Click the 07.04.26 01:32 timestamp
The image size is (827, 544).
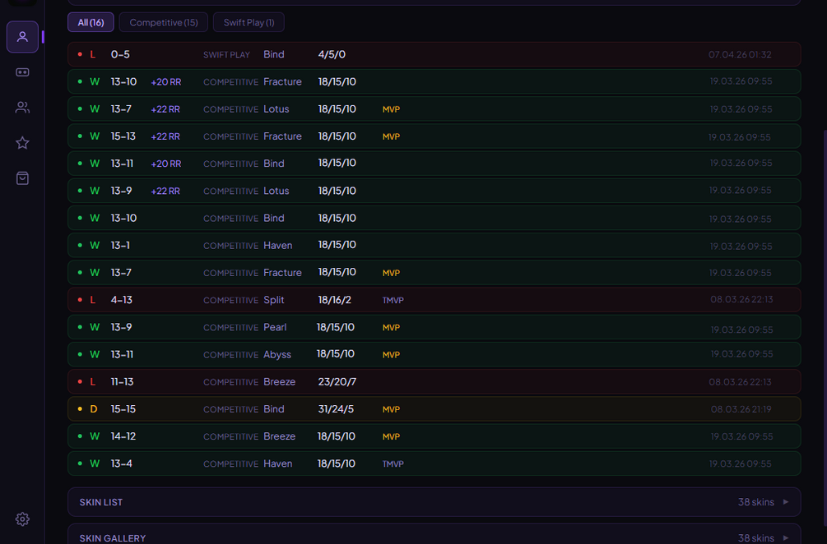point(740,54)
